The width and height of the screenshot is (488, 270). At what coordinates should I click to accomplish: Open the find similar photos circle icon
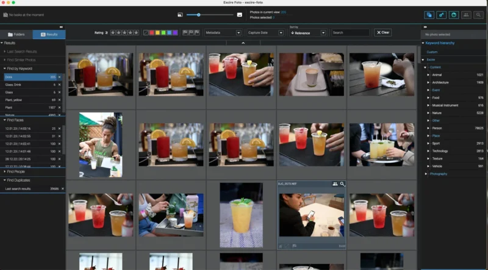tap(453, 15)
